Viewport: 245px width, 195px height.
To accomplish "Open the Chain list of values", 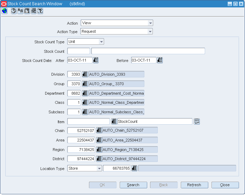I will pyautogui.click(x=99, y=130).
